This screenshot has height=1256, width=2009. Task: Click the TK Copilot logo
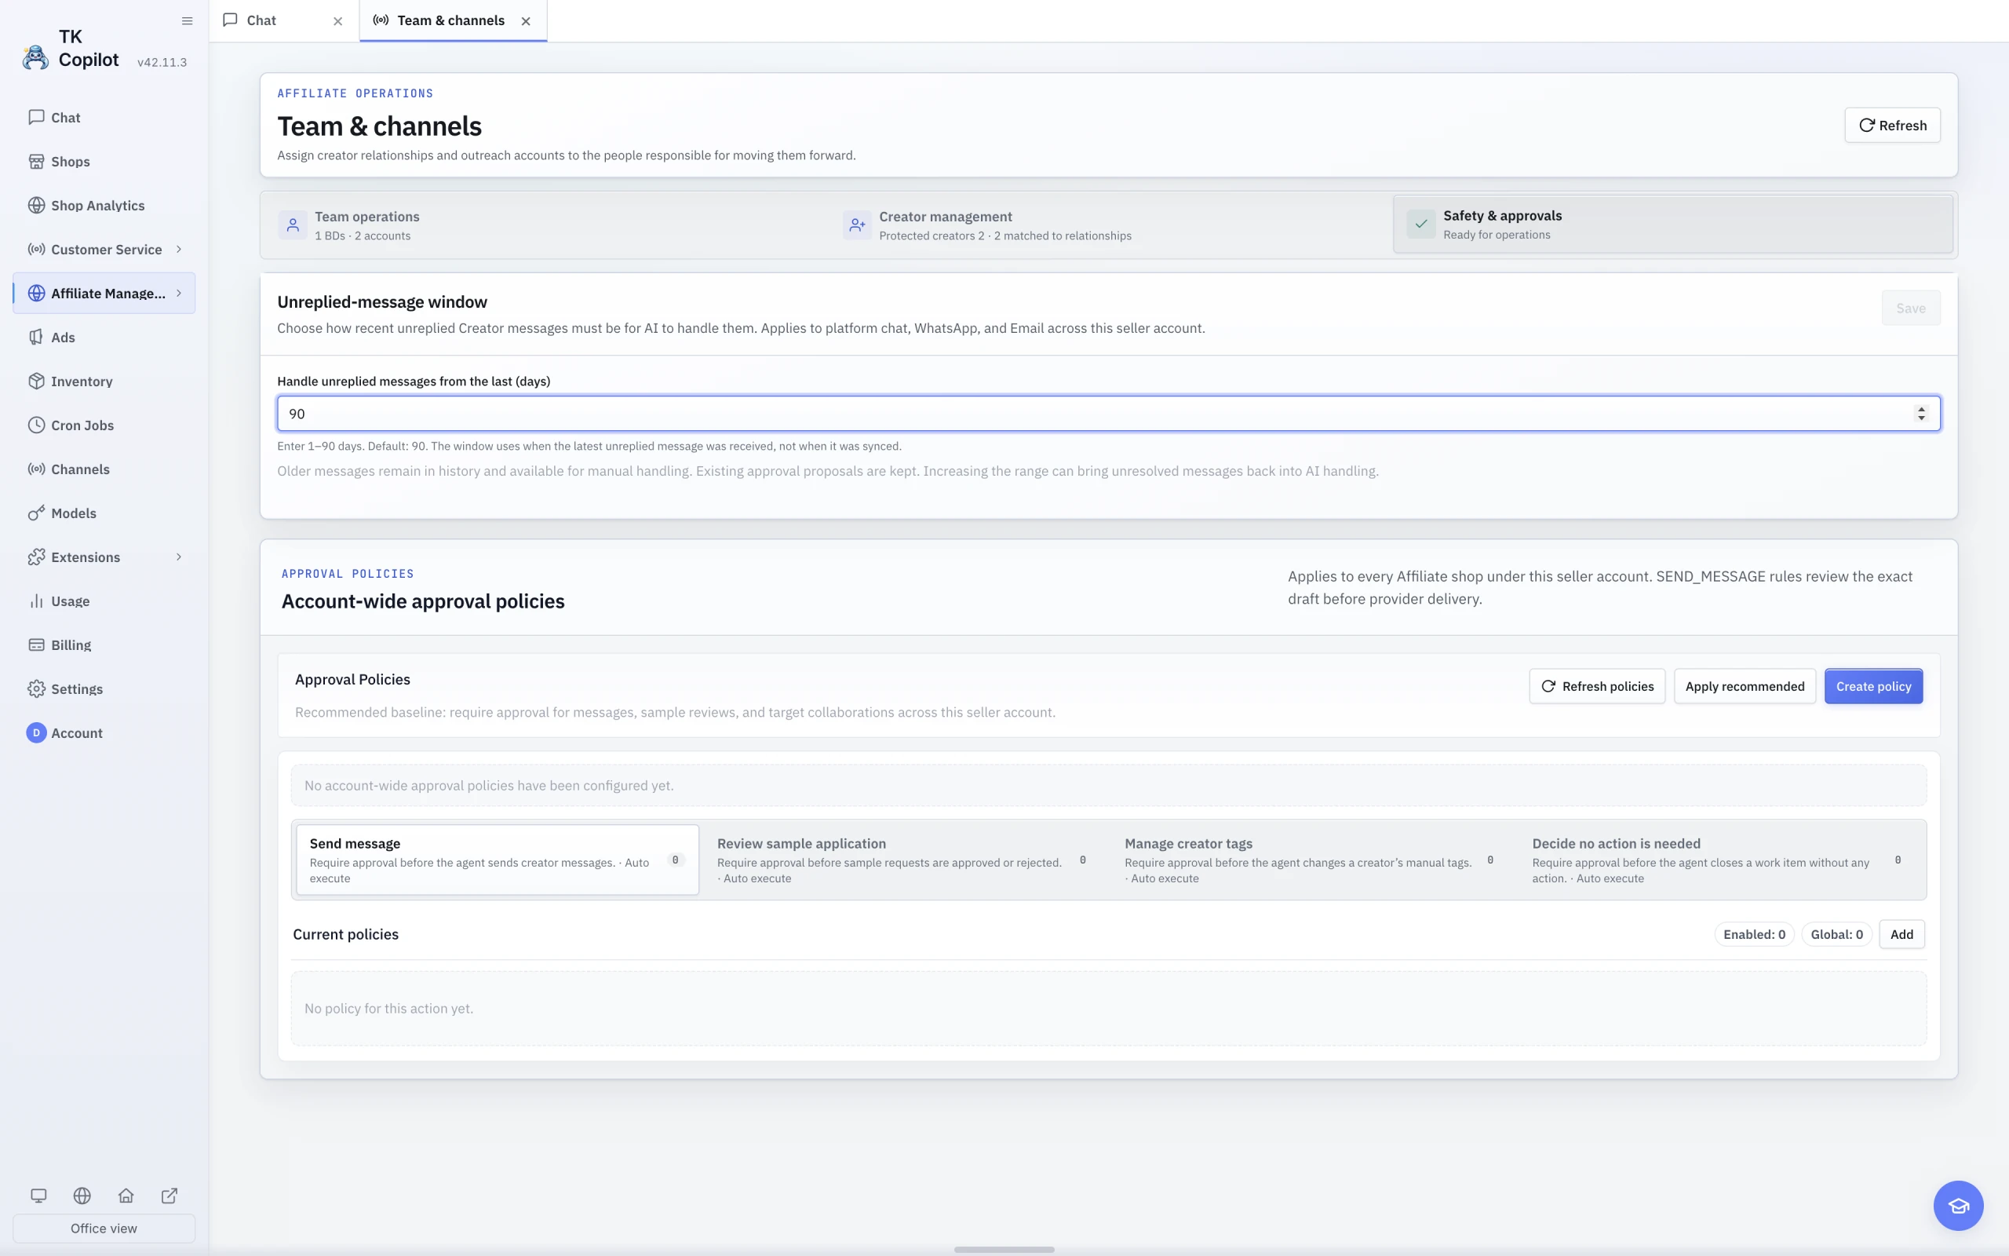pos(35,57)
